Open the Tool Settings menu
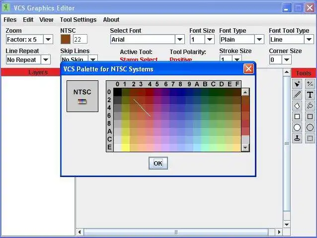Image resolution: width=317 pixels, height=238 pixels. tap(78, 20)
